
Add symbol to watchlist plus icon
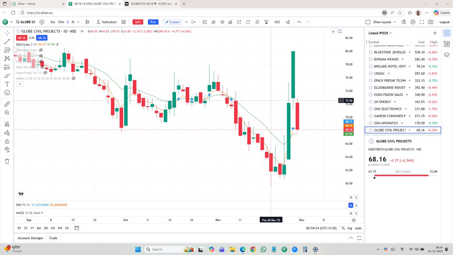(x=435, y=33)
